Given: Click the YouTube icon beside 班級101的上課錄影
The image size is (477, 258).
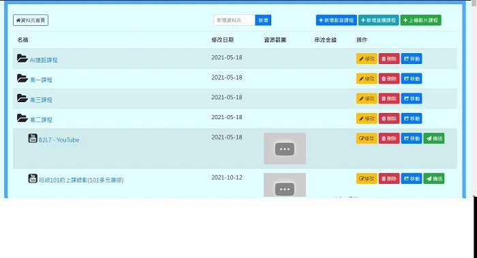Looking at the screenshot, I should click(33, 178).
